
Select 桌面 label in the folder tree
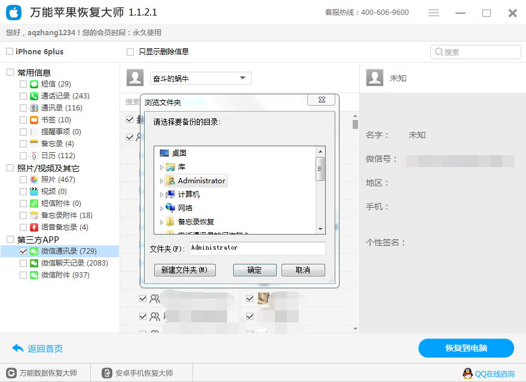tap(179, 153)
